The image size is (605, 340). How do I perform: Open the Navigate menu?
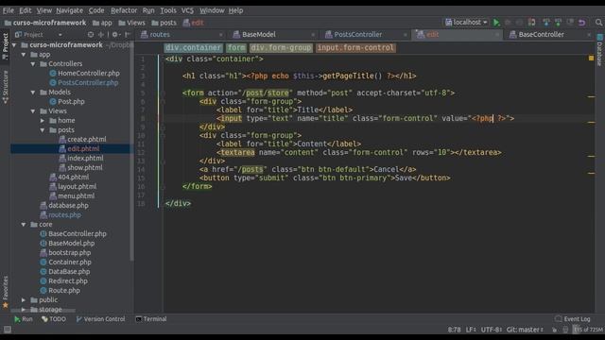pos(69,10)
